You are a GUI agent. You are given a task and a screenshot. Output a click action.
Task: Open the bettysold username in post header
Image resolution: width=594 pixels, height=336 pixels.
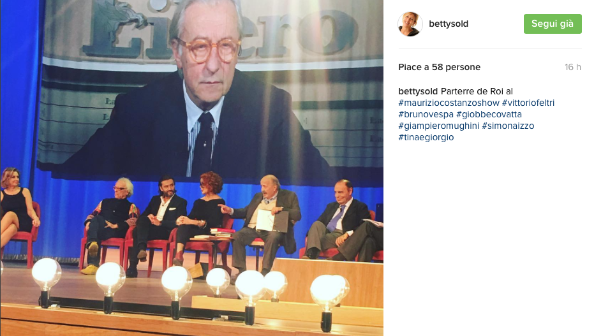tap(449, 24)
